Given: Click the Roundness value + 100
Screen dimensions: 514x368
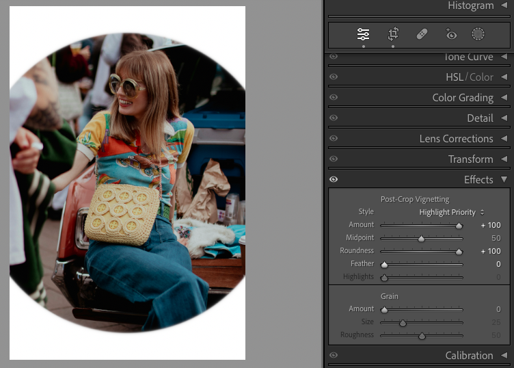Looking at the screenshot, I should (x=491, y=251).
